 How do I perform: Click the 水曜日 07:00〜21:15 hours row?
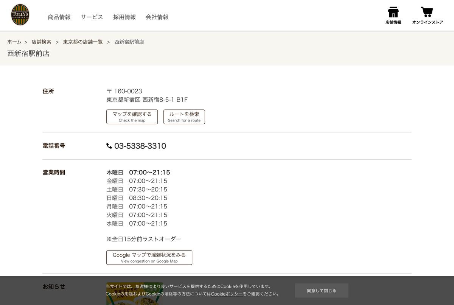click(137, 224)
